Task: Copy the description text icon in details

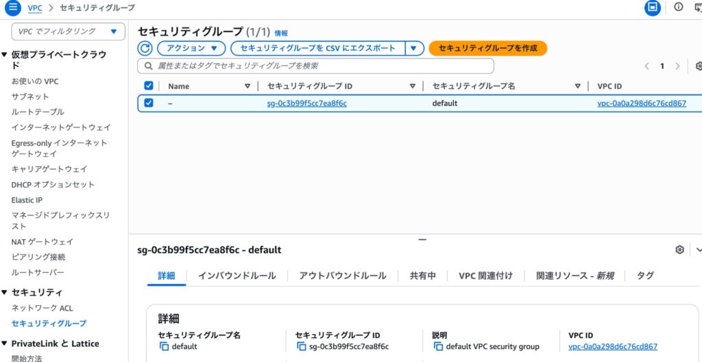Action: (438, 347)
